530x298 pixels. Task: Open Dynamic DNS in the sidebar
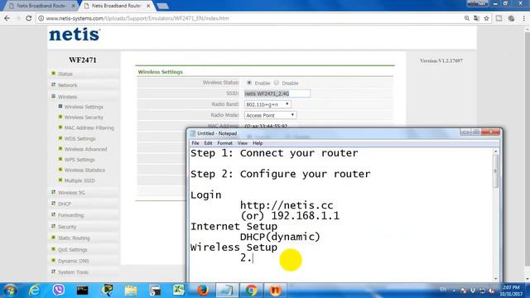click(x=74, y=261)
